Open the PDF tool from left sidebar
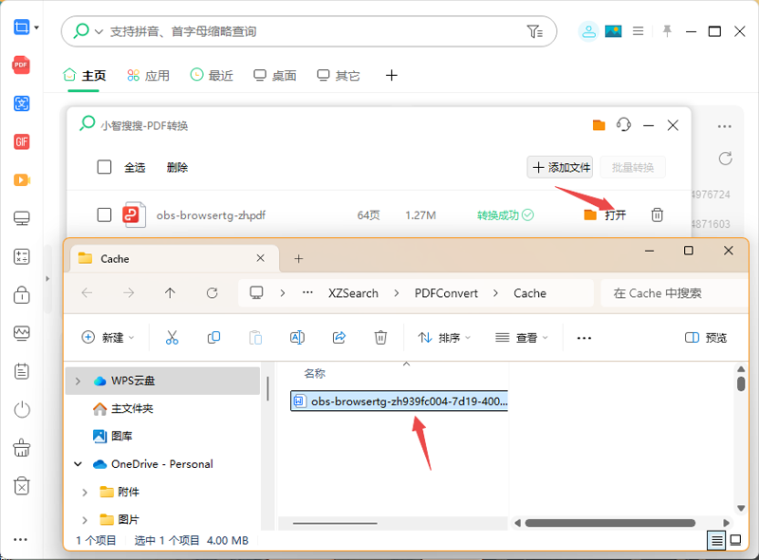 (20, 65)
